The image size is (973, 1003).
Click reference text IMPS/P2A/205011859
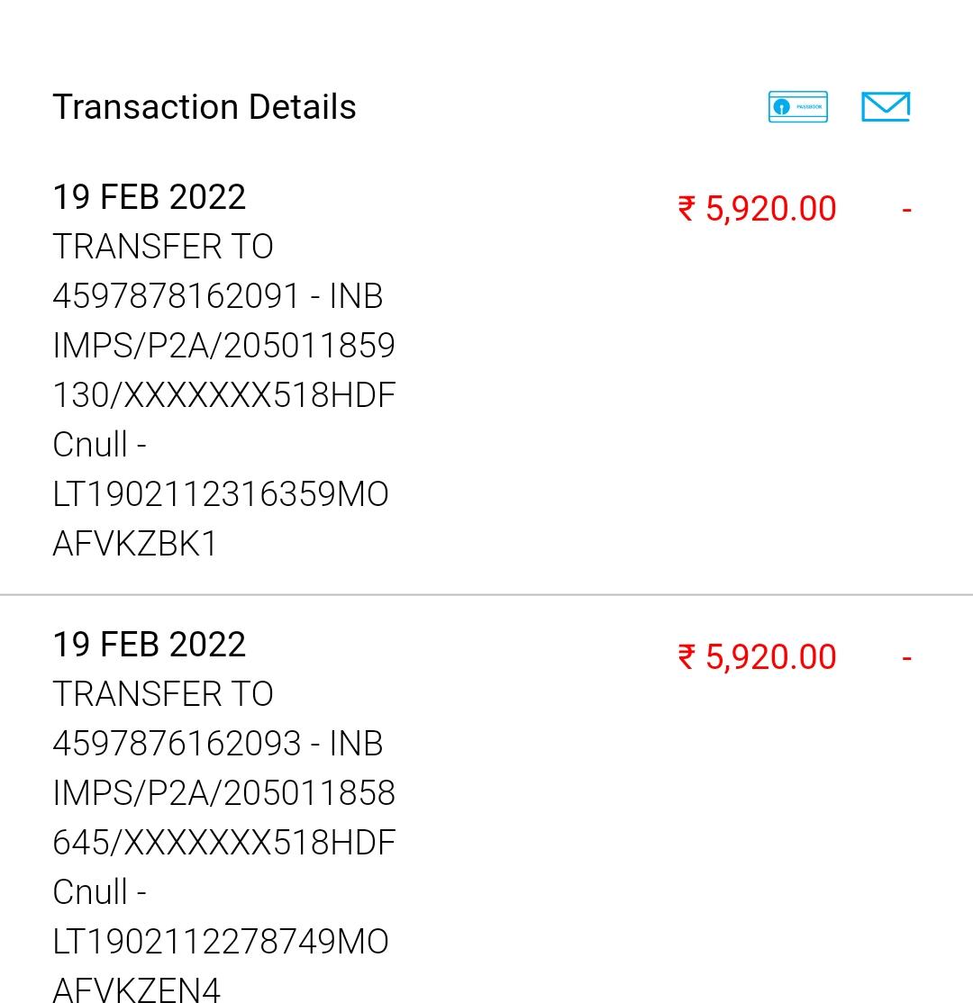(x=224, y=346)
